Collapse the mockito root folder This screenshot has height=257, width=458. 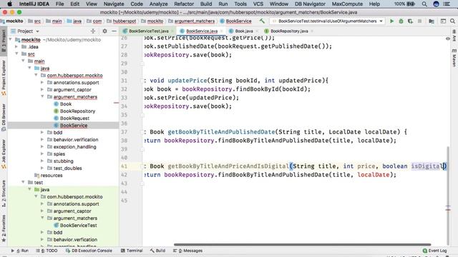[x=11, y=39]
